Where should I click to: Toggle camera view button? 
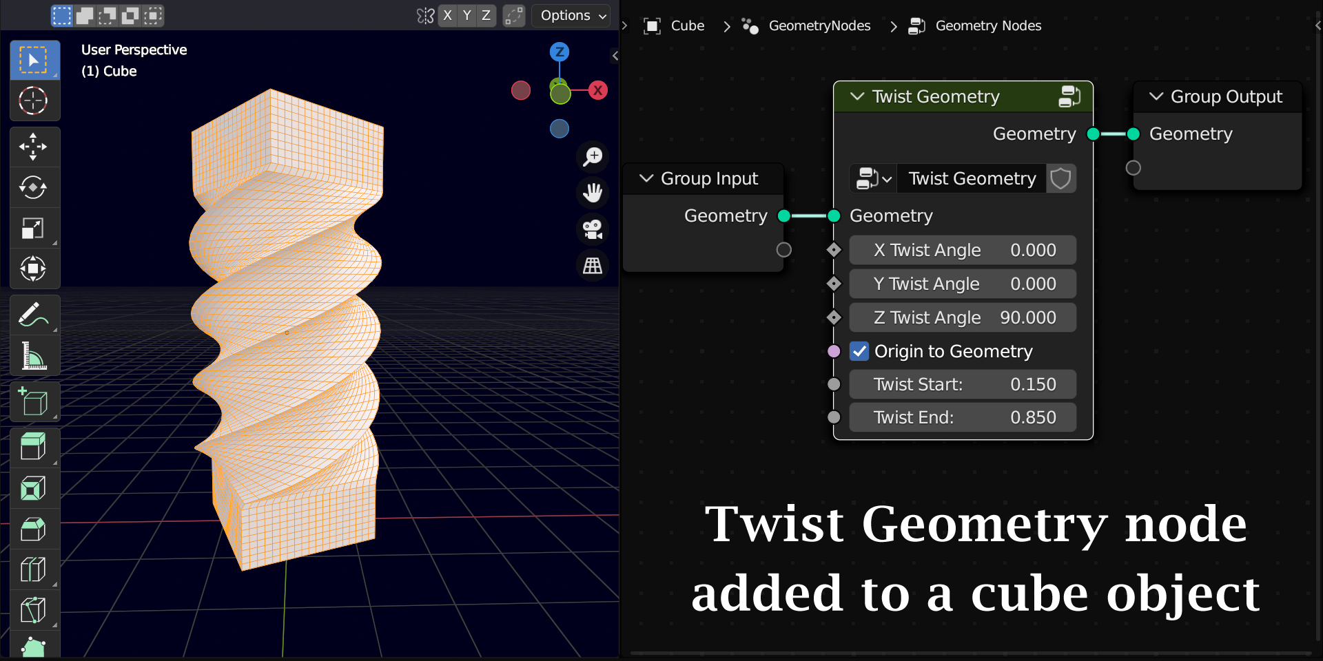(x=593, y=229)
